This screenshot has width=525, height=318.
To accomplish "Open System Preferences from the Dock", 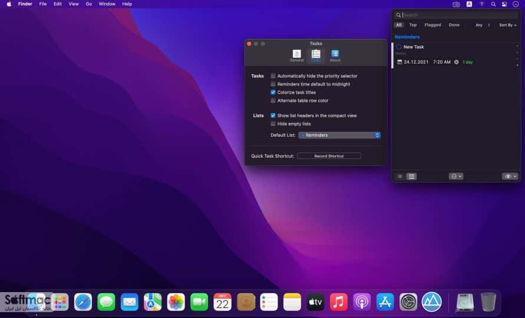I will tap(408, 302).
